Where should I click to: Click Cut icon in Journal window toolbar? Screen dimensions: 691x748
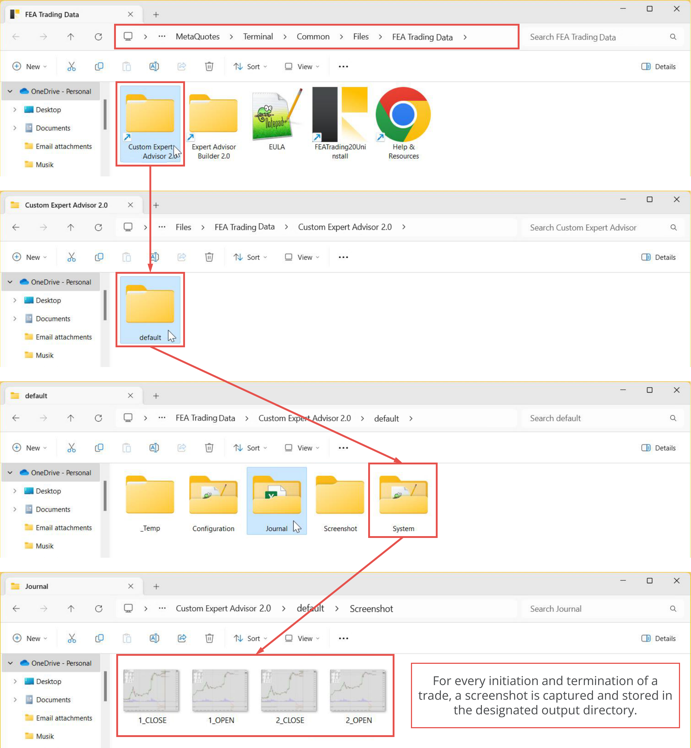(x=71, y=638)
